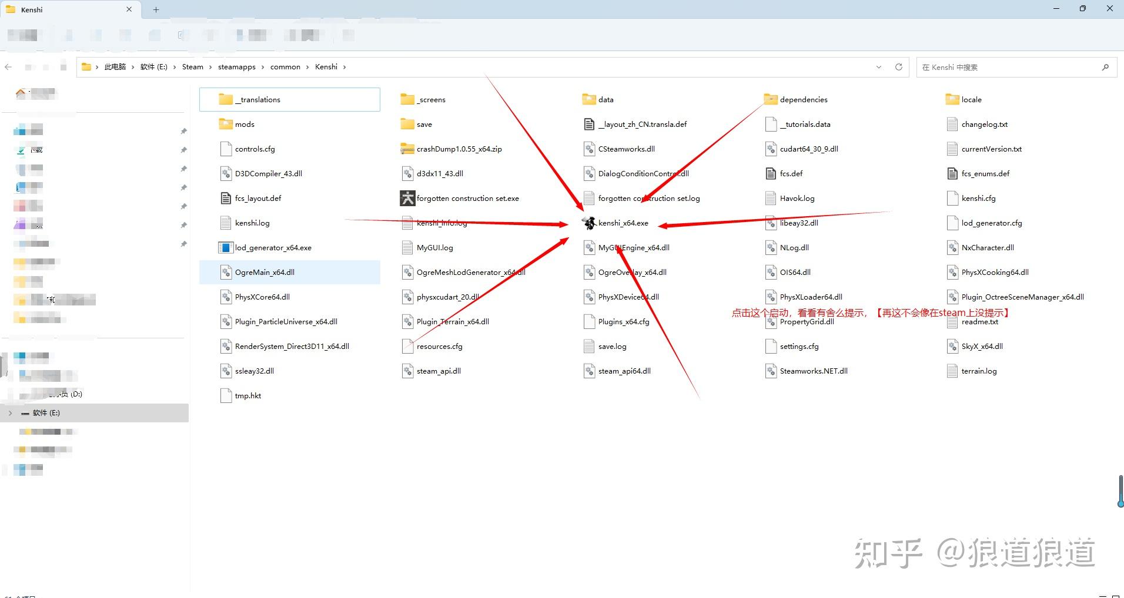Select the terrain.log file name
1124x598 pixels.
pyautogui.click(x=979, y=371)
